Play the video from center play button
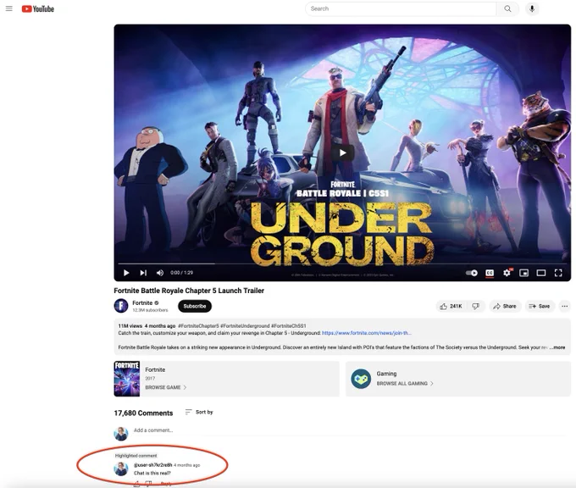576x488 pixels. pos(343,152)
